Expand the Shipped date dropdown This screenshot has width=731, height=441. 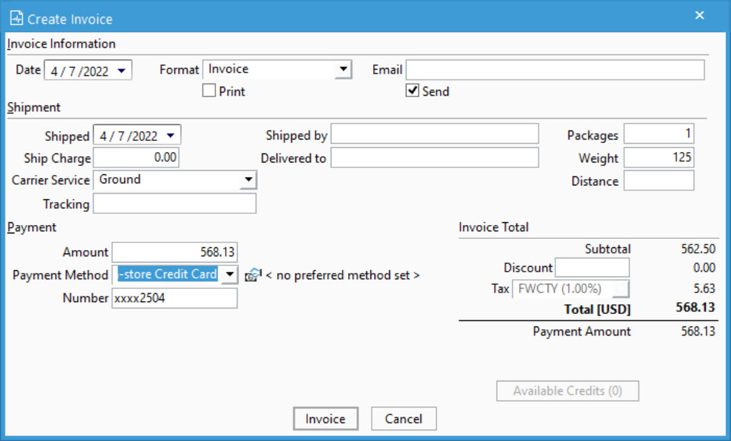point(172,134)
